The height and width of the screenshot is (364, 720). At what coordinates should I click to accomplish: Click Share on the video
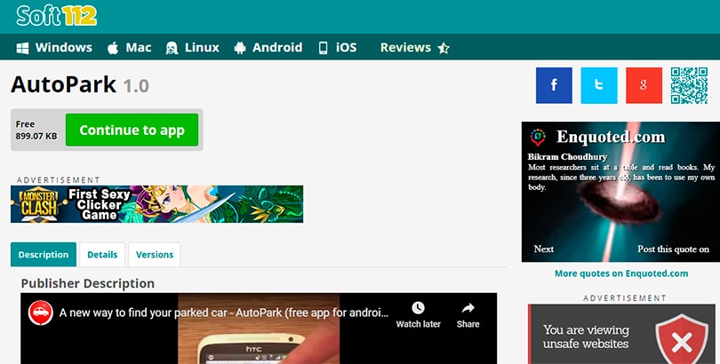(x=468, y=315)
